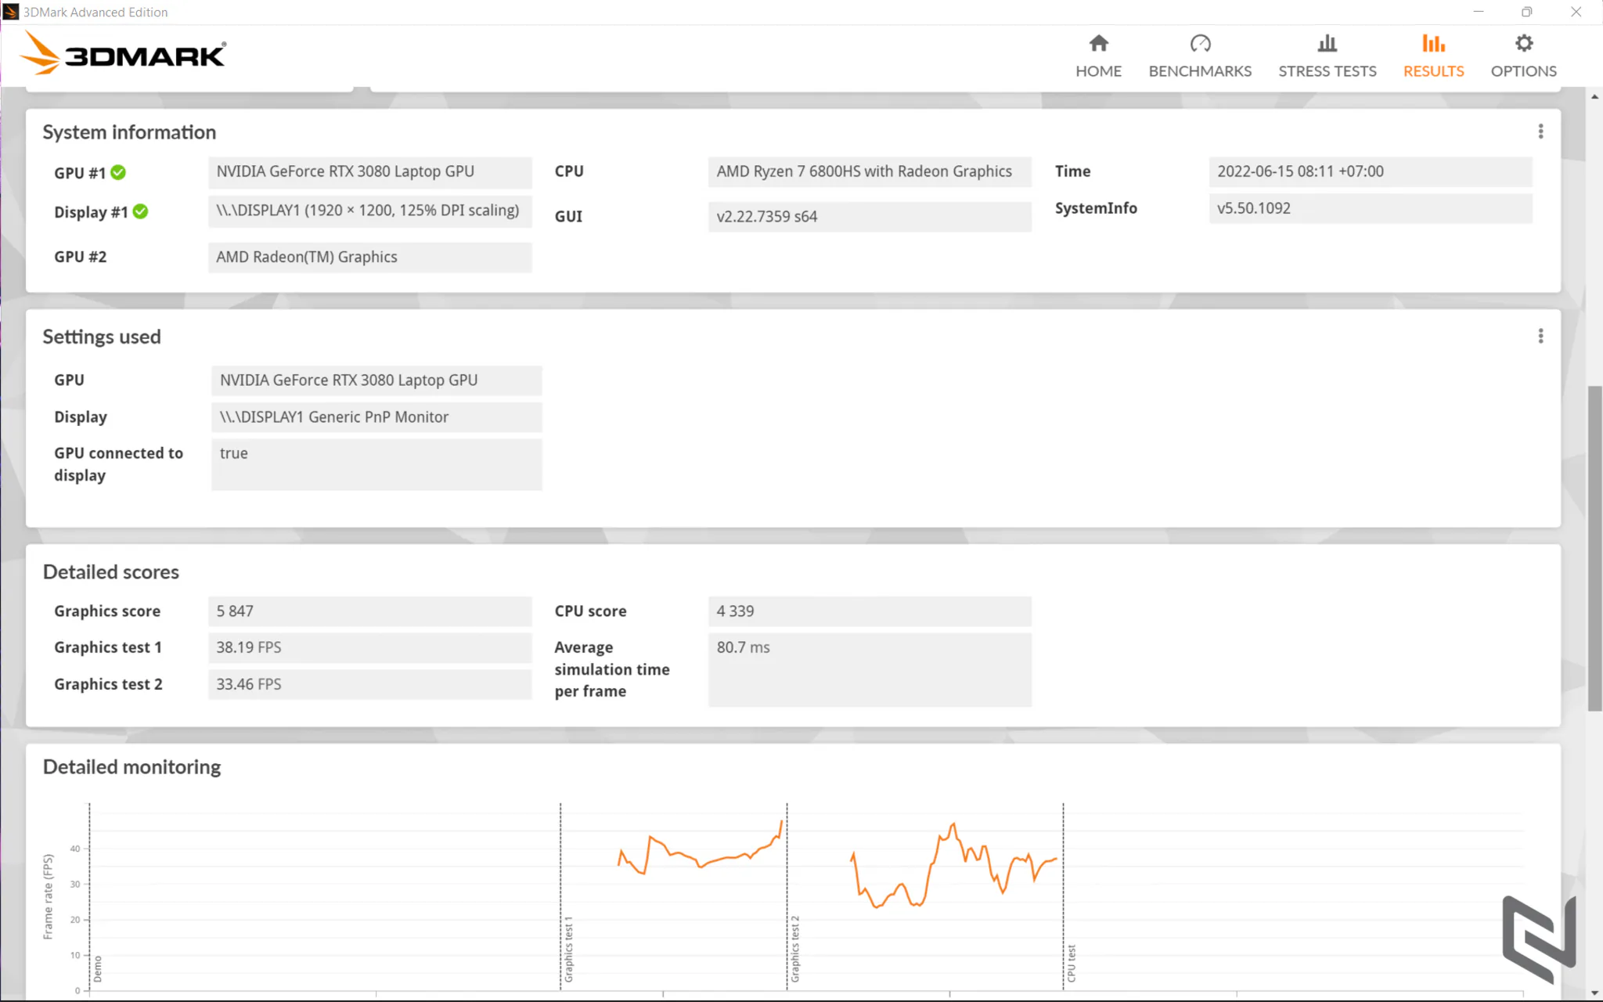
Task: Click the Demo marker on the chart
Action: pos(98,969)
